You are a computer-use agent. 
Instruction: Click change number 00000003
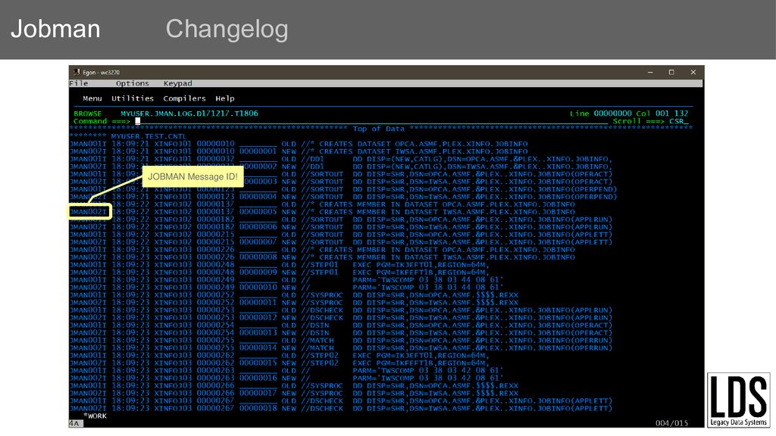tap(260, 182)
